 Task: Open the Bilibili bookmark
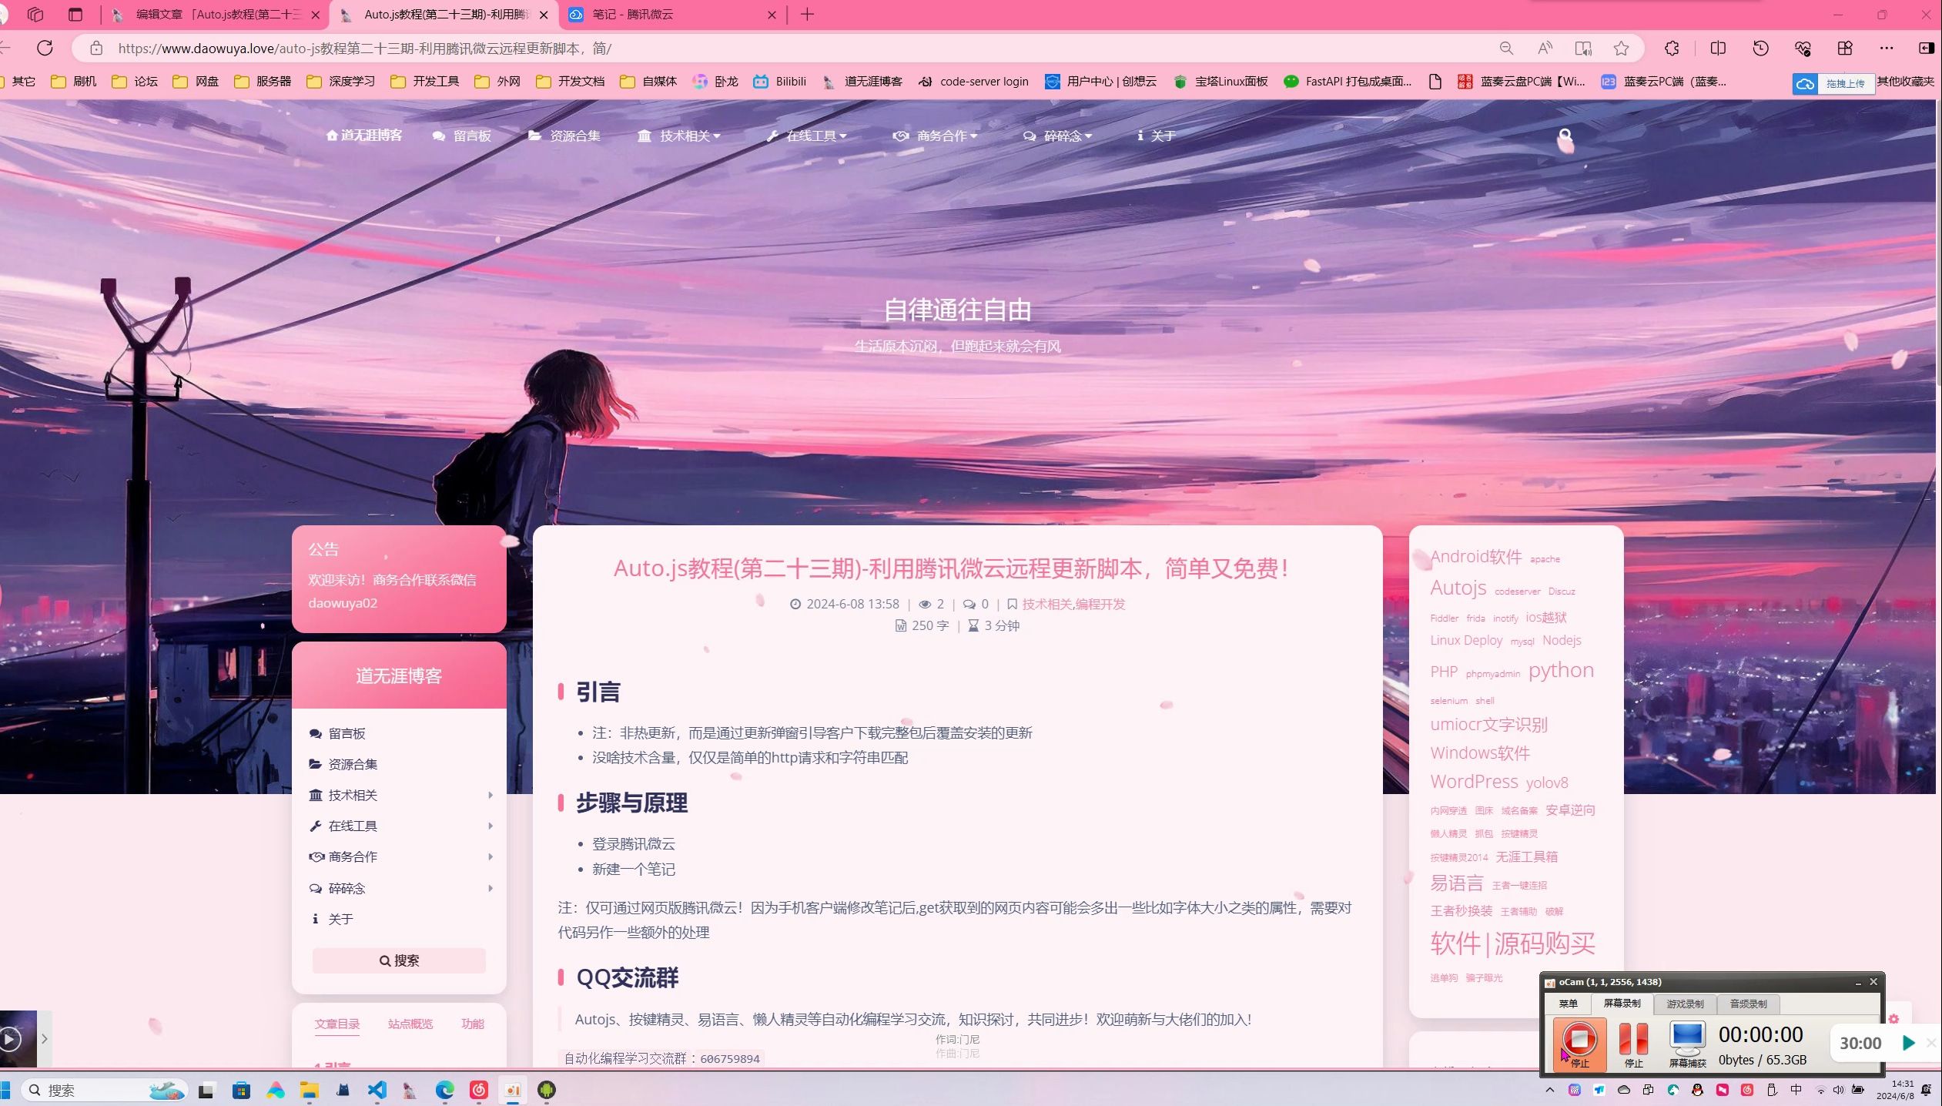tap(779, 81)
